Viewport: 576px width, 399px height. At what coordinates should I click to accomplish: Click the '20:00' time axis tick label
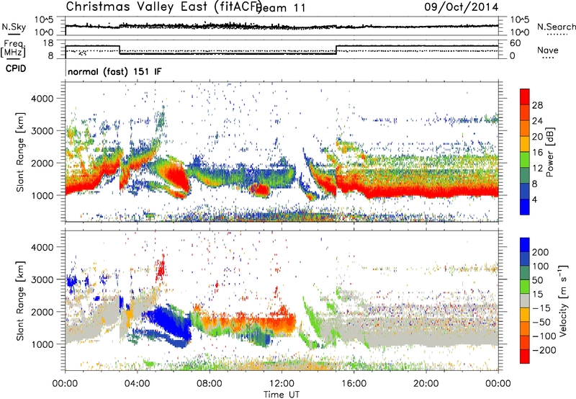[x=426, y=384]
